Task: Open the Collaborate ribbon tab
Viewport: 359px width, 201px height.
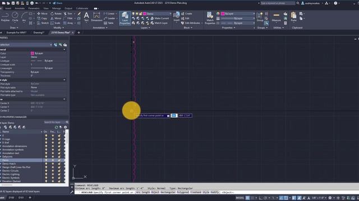Action: tap(82, 8)
